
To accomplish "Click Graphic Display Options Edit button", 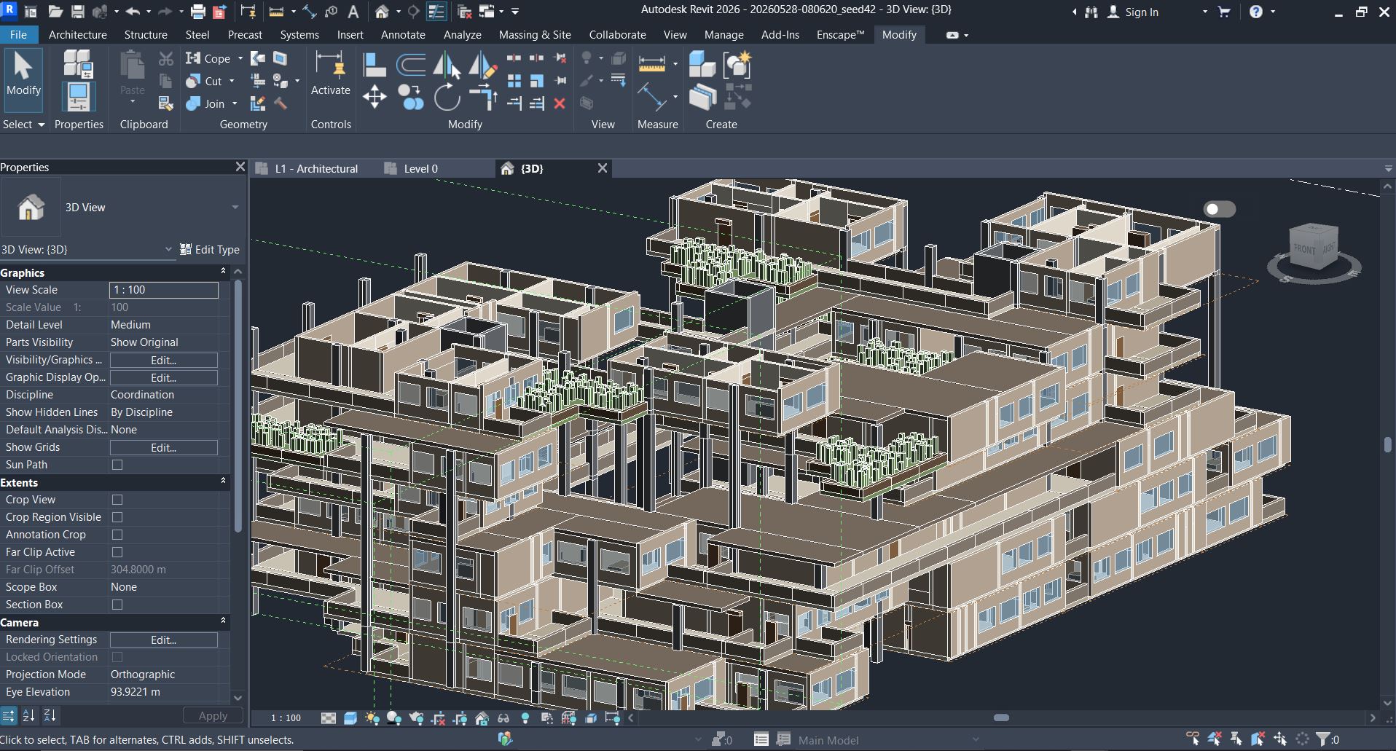I will [x=163, y=377].
